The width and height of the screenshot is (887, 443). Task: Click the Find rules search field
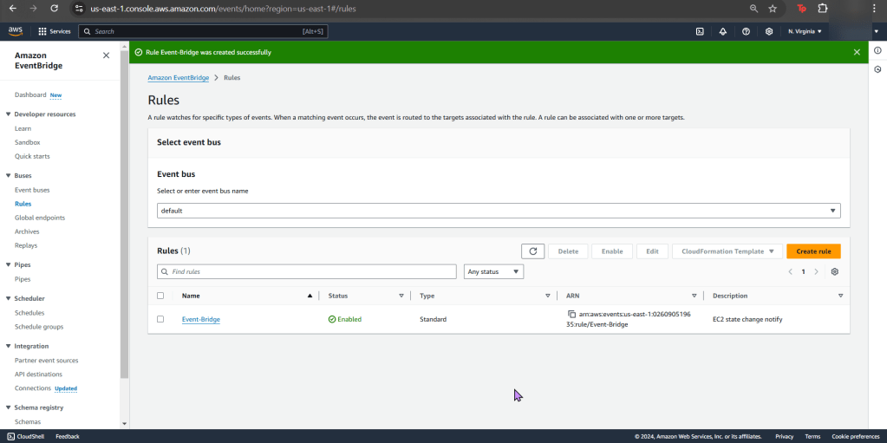(x=307, y=271)
